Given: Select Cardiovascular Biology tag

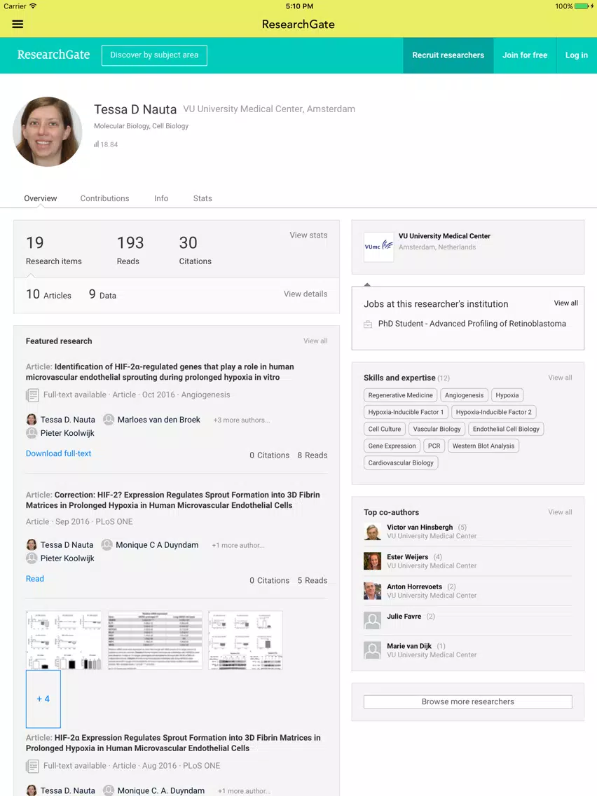Looking at the screenshot, I should coord(401,462).
